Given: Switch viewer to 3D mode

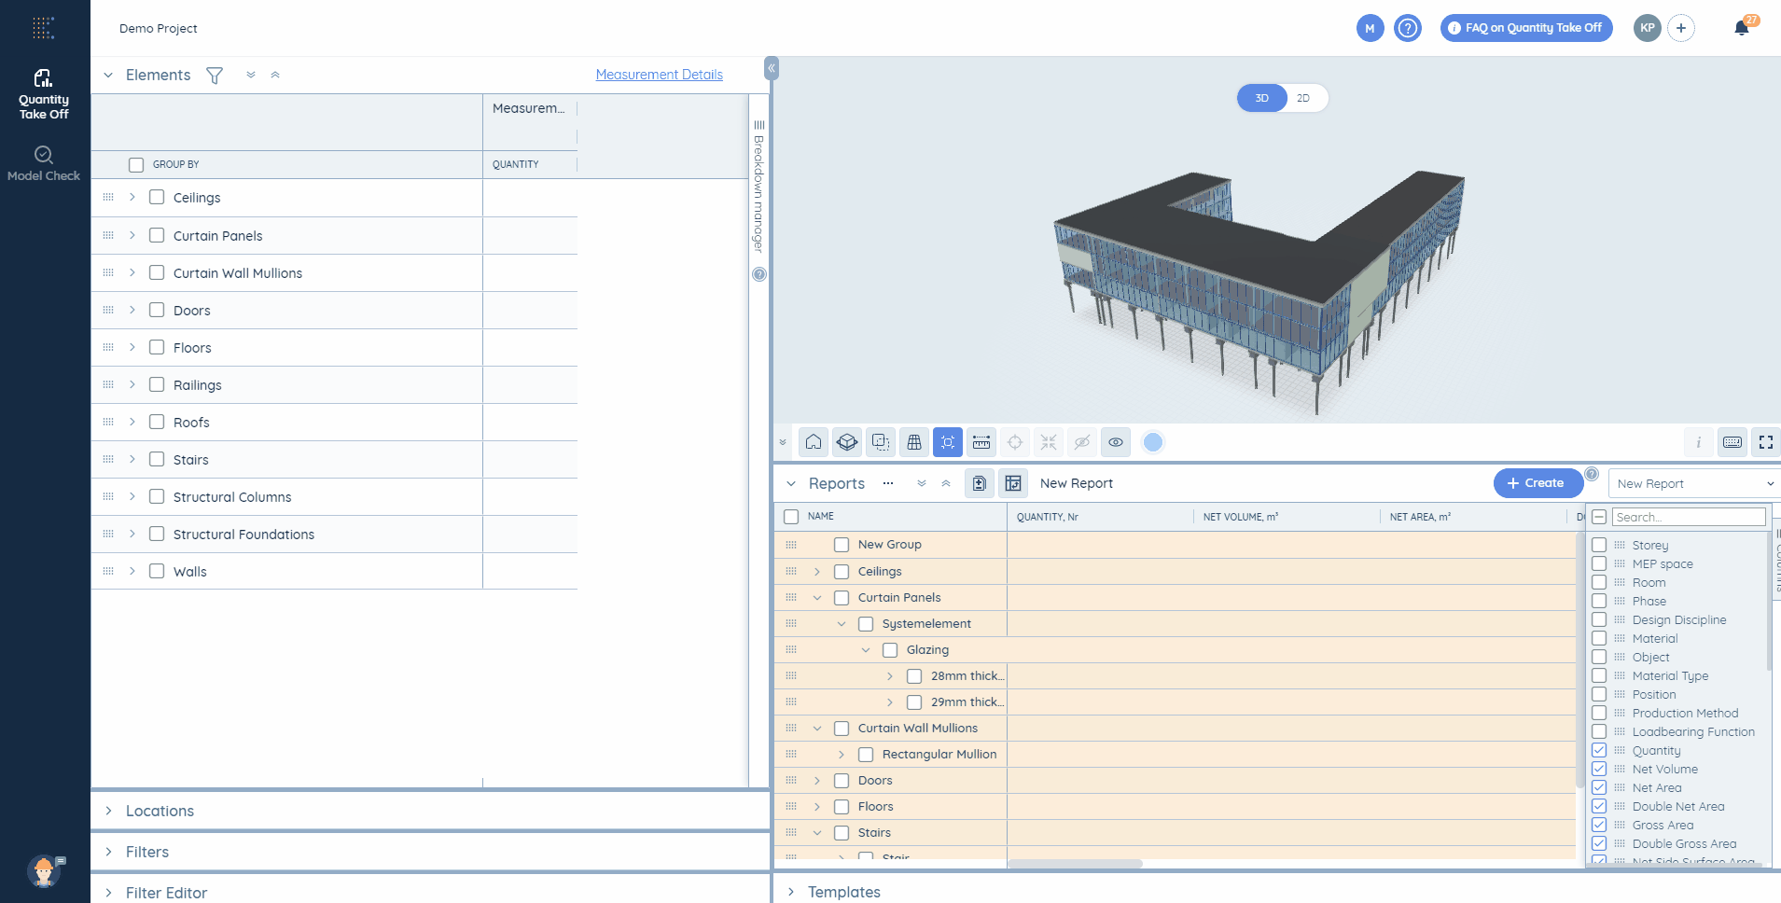Looking at the screenshot, I should (x=1261, y=98).
